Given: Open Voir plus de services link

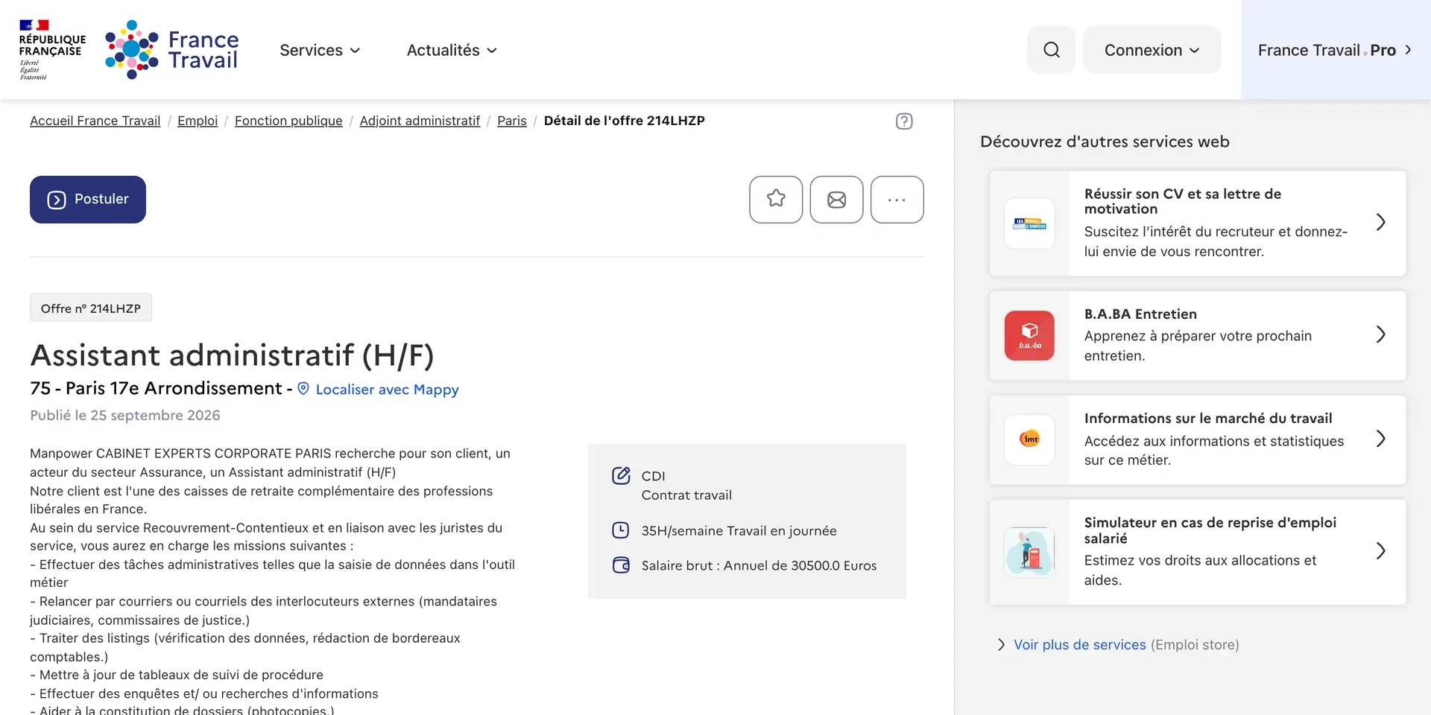Looking at the screenshot, I should [x=1079, y=645].
